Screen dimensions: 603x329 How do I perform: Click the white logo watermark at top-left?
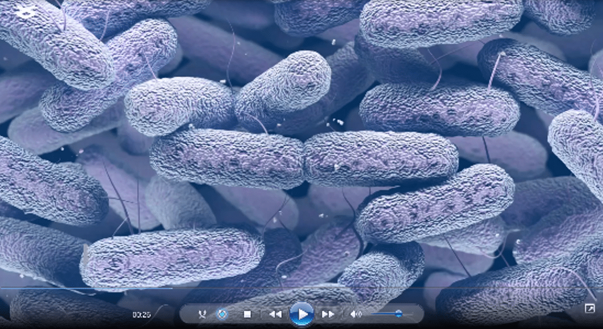[x=24, y=11]
